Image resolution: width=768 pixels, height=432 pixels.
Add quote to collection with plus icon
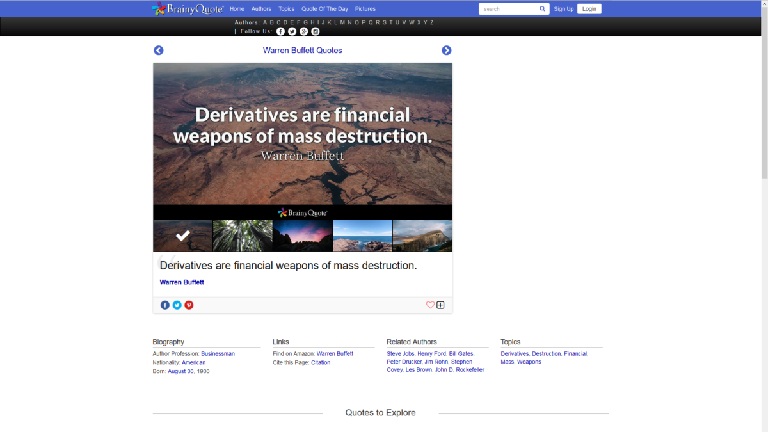coord(440,305)
